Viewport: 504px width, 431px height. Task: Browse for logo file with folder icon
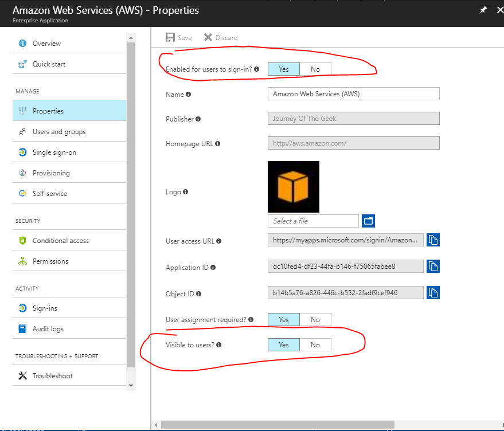click(368, 221)
